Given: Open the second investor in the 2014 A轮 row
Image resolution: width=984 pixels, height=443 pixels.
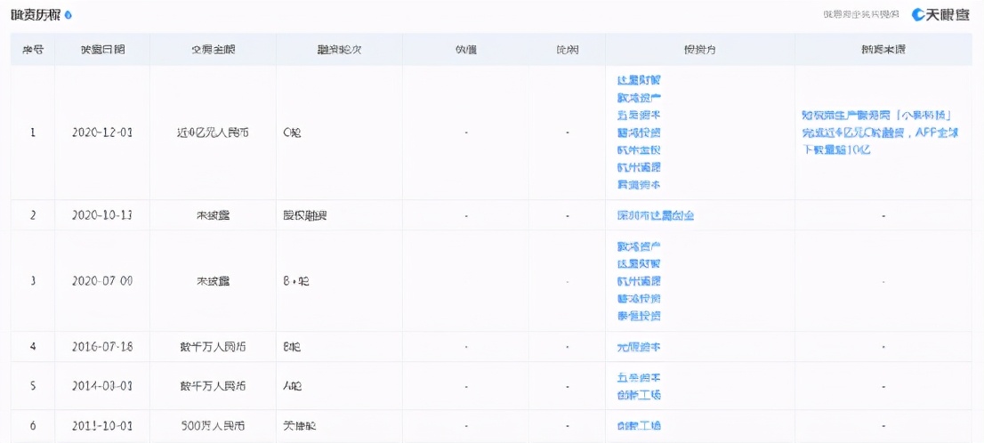Looking at the screenshot, I should click(639, 394).
